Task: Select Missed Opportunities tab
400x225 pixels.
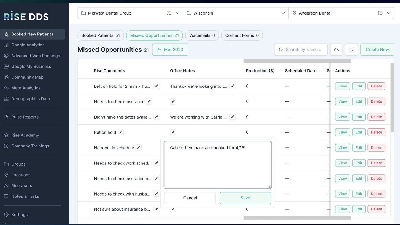Action: coord(154,35)
